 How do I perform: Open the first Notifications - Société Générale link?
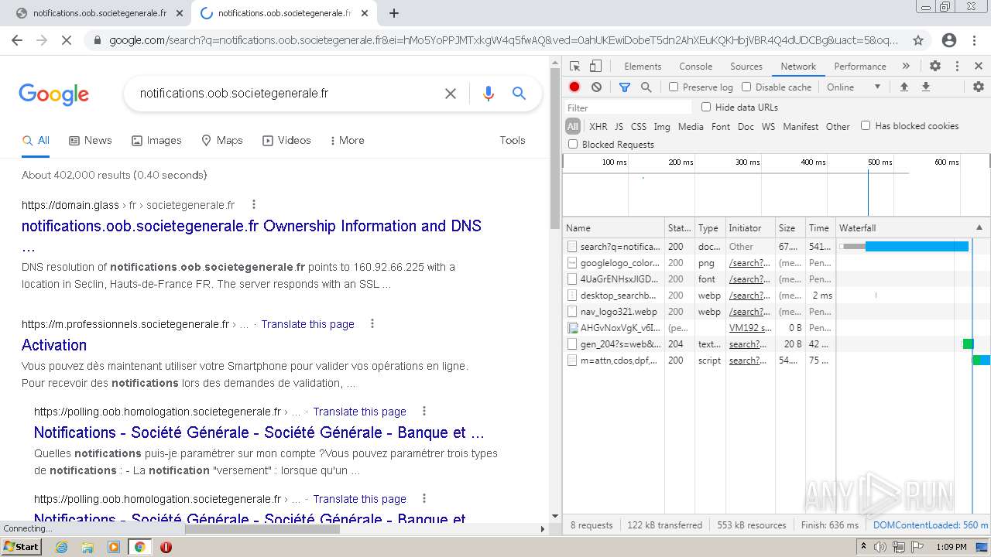click(x=259, y=432)
